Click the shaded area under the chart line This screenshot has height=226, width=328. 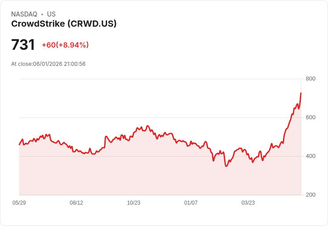pos(147,174)
